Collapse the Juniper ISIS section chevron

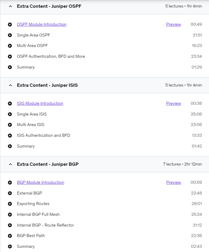10,85
